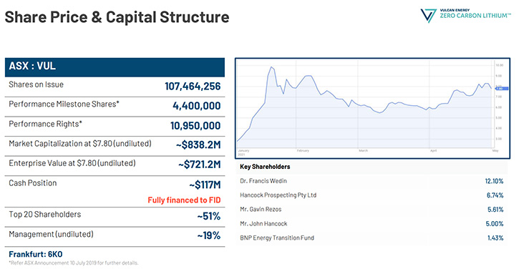This screenshot has height=269, width=519.
Task: Select Hancock Prospecting Pty Ltd row
Action: click(x=372, y=195)
